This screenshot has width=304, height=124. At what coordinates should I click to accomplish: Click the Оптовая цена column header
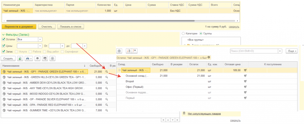[x=233, y=64]
